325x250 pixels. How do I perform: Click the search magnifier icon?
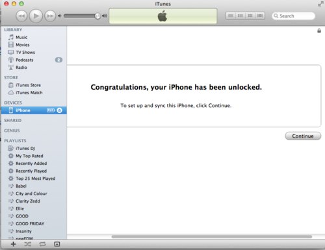click(x=276, y=16)
